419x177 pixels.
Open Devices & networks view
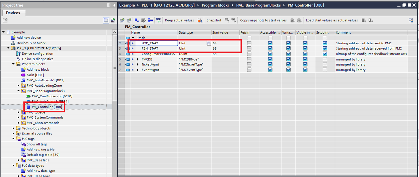click(31, 43)
